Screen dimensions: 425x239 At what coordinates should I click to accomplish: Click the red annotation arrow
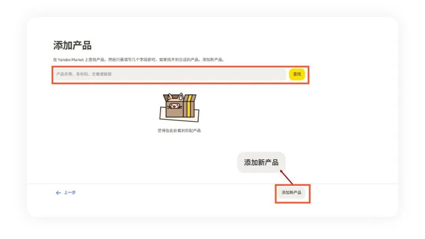286,177
